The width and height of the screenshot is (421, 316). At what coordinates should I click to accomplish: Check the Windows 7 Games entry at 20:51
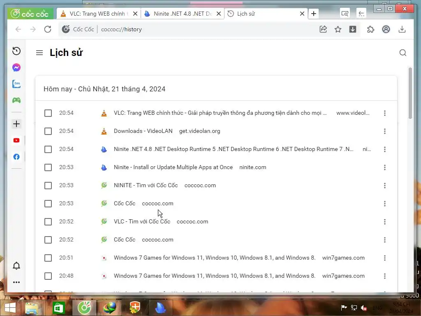[x=48, y=258]
